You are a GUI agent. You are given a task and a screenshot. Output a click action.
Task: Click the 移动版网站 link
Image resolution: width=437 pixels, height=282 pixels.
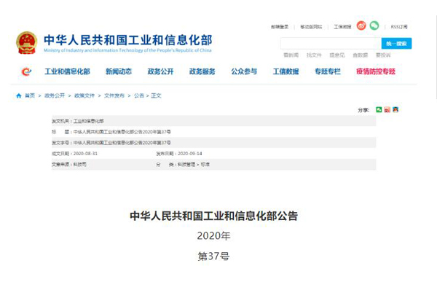pos(311,27)
